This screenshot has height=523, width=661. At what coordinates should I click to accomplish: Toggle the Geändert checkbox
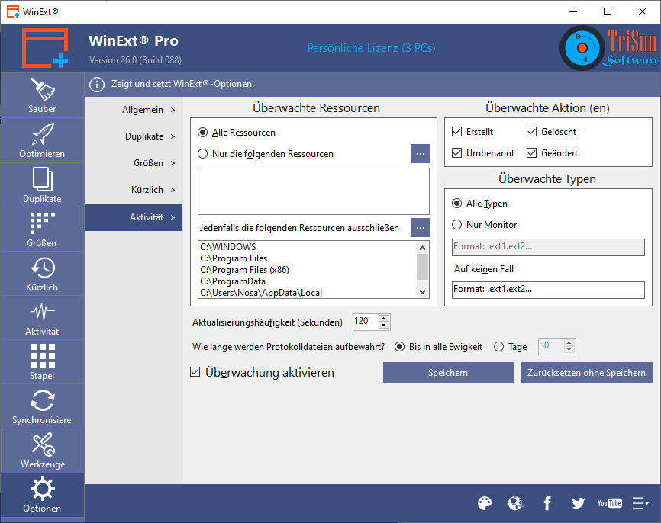tap(531, 152)
